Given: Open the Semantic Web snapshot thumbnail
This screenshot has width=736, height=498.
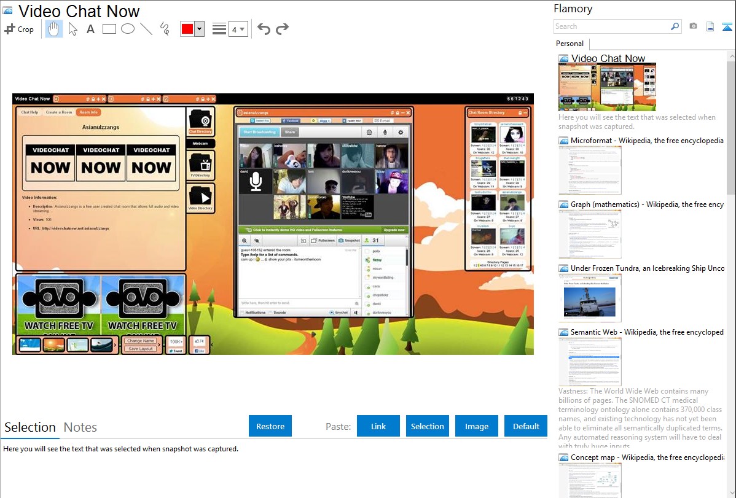Looking at the screenshot, I should click(590, 362).
